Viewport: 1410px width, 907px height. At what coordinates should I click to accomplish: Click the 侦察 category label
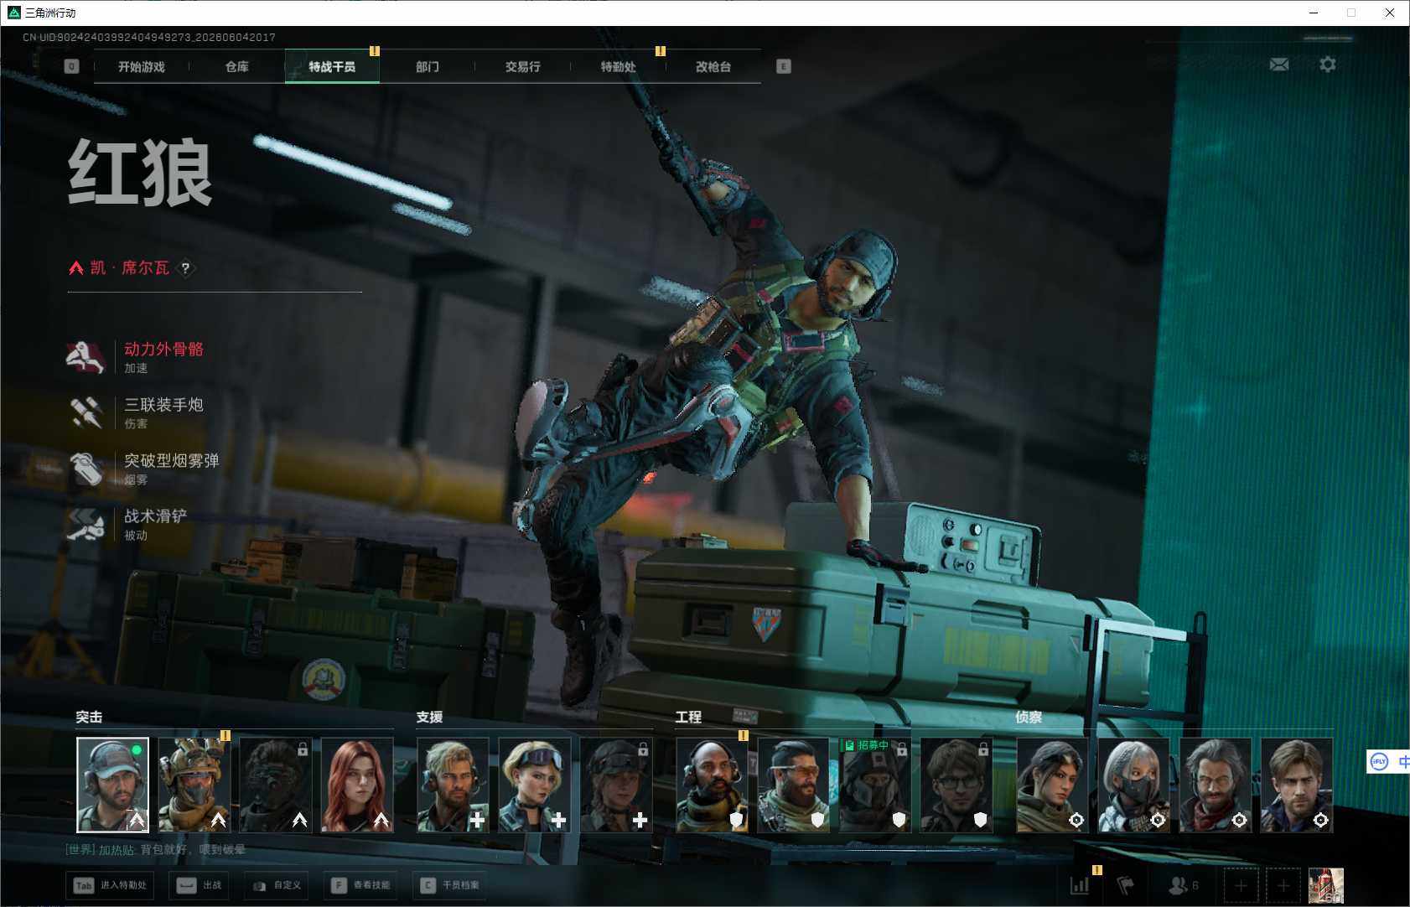(1029, 718)
